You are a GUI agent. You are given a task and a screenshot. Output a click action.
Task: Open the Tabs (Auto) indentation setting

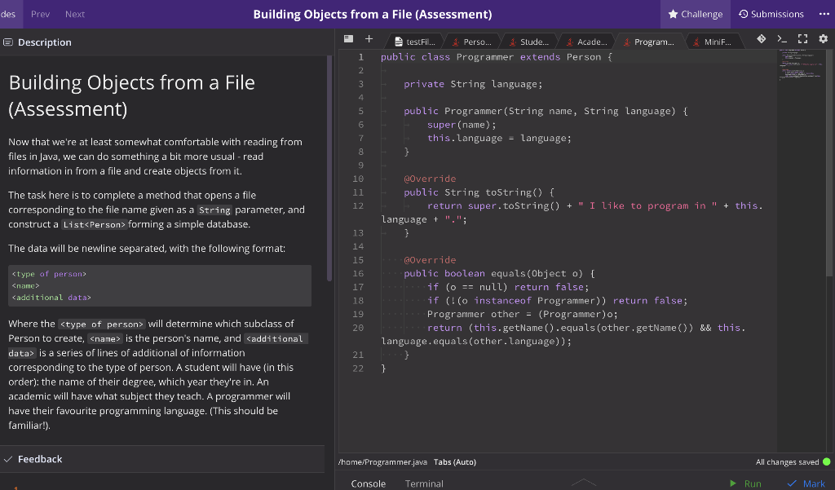click(x=454, y=461)
